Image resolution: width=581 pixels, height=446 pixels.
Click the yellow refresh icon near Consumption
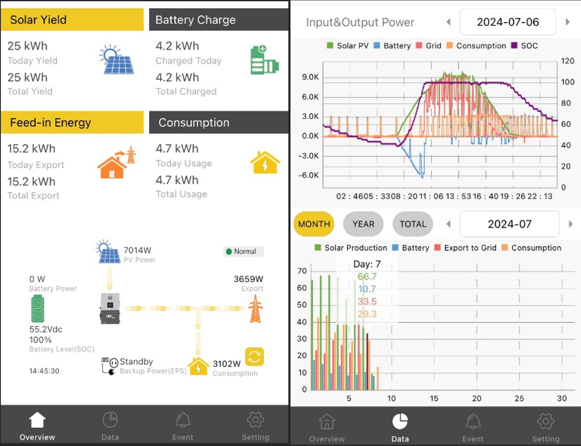click(254, 357)
